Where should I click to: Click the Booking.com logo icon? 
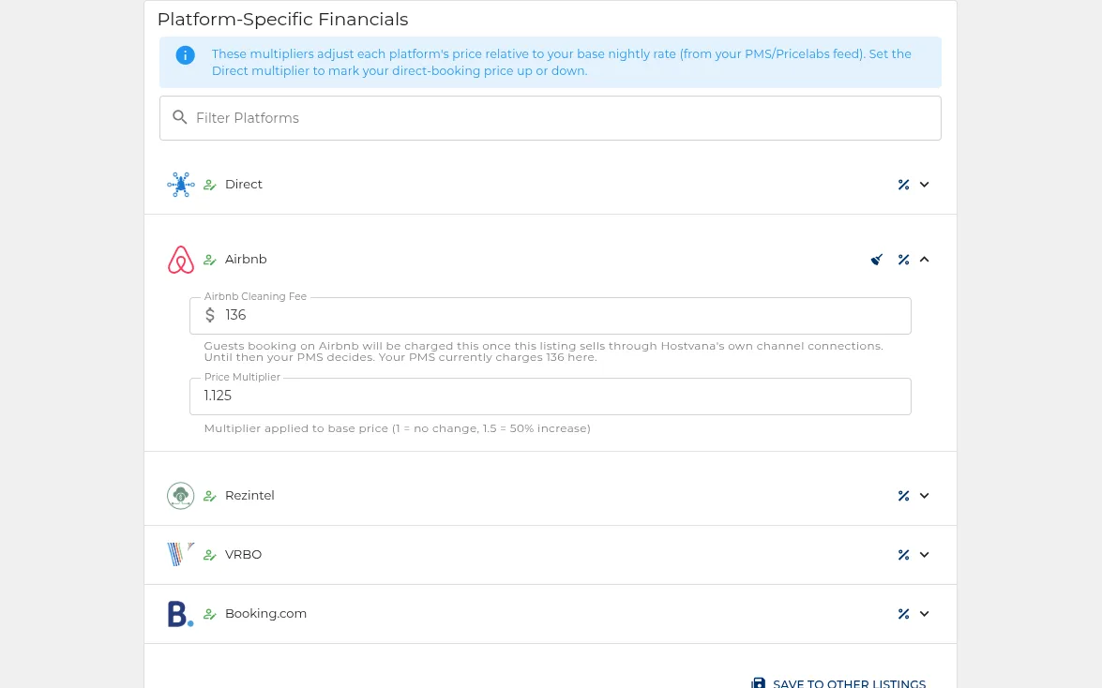coord(181,614)
